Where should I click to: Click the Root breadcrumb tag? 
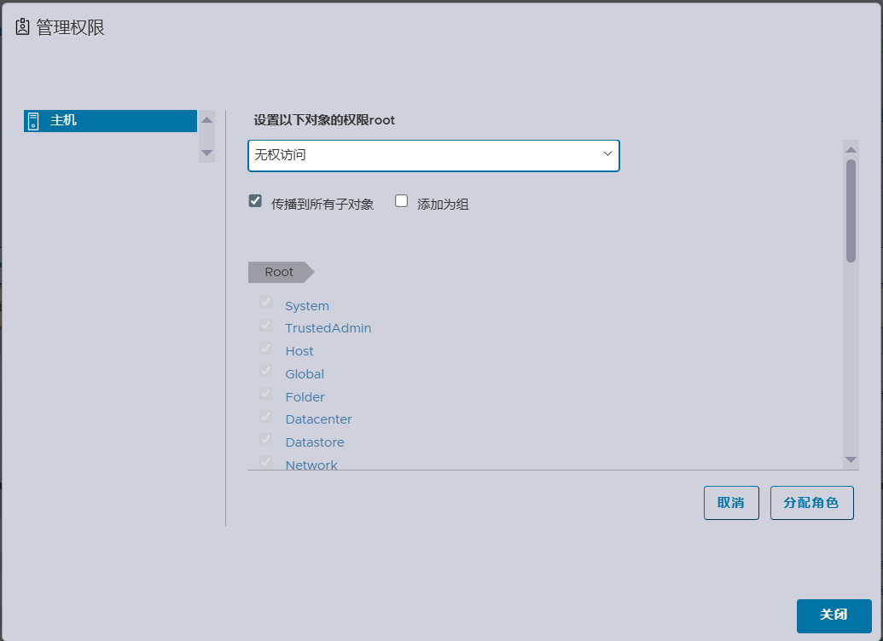pyautogui.click(x=279, y=272)
